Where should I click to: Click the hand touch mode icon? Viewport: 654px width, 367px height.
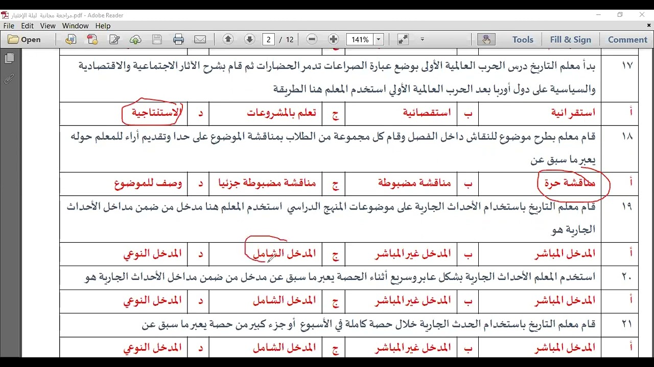pyautogui.click(x=486, y=39)
